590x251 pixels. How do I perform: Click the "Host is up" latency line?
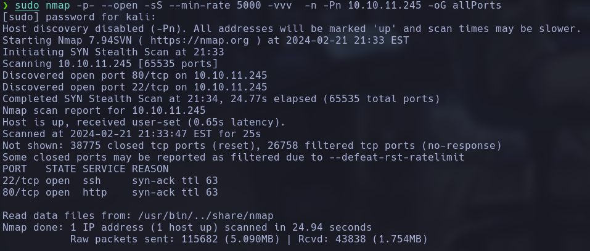pyautogui.click(x=144, y=122)
